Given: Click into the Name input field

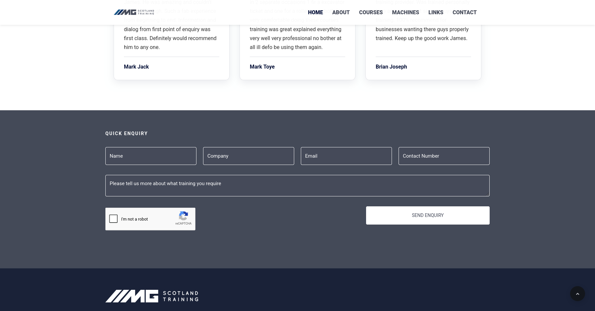Looking at the screenshot, I should click(x=151, y=156).
